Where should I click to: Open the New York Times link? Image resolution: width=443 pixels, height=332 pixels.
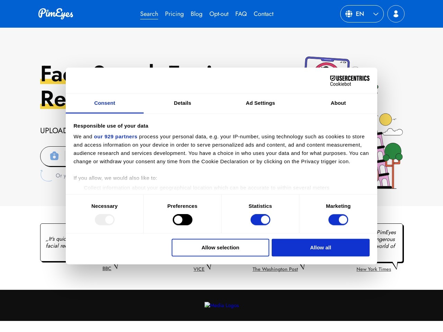(x=374, y=269)
